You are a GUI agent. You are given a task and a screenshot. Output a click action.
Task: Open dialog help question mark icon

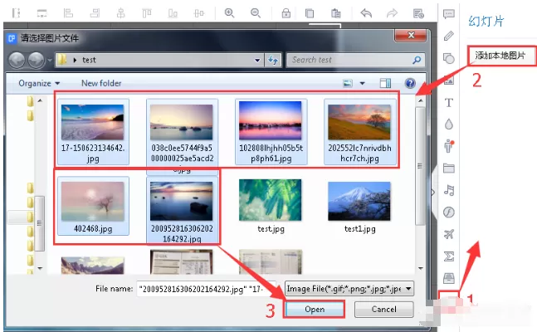[410, 83]
